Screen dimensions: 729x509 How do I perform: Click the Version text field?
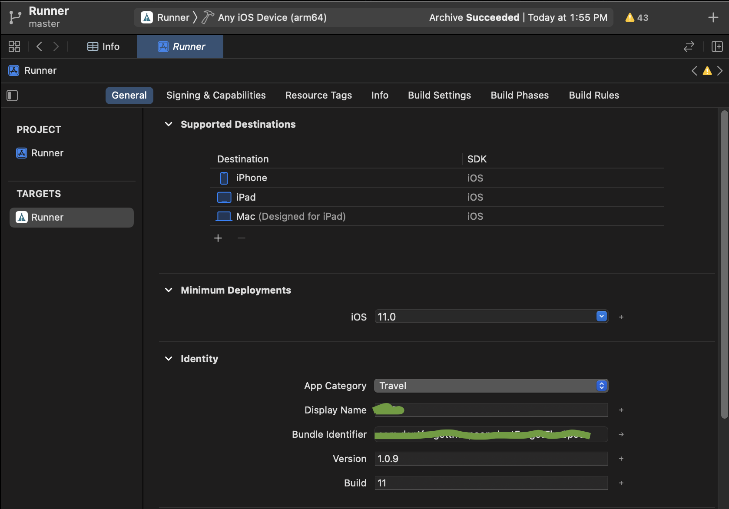(491, 459)
